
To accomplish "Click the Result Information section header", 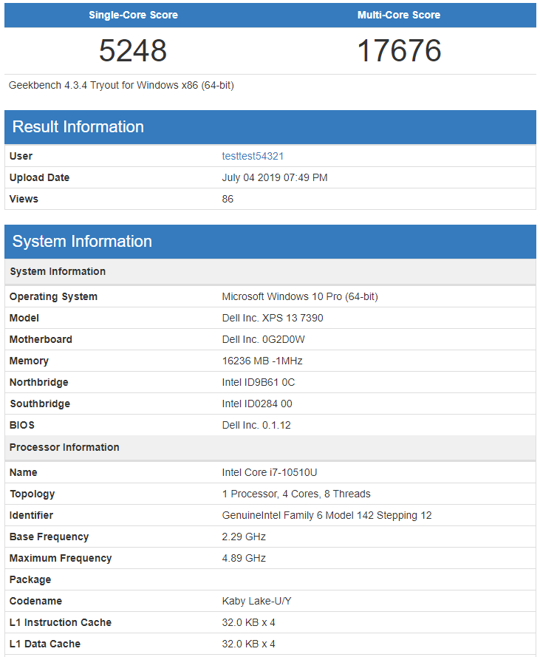I will click(x=78, y=127).
